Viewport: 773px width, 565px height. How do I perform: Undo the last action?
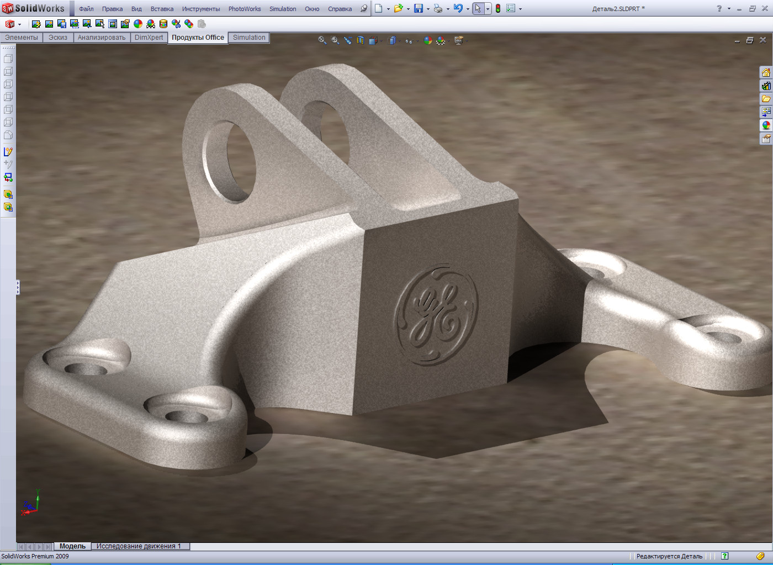[458, 8]
